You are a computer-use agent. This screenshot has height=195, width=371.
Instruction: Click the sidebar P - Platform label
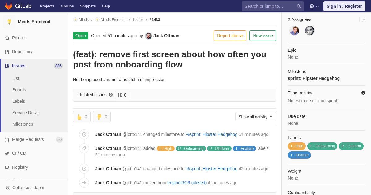pos(351,146)
